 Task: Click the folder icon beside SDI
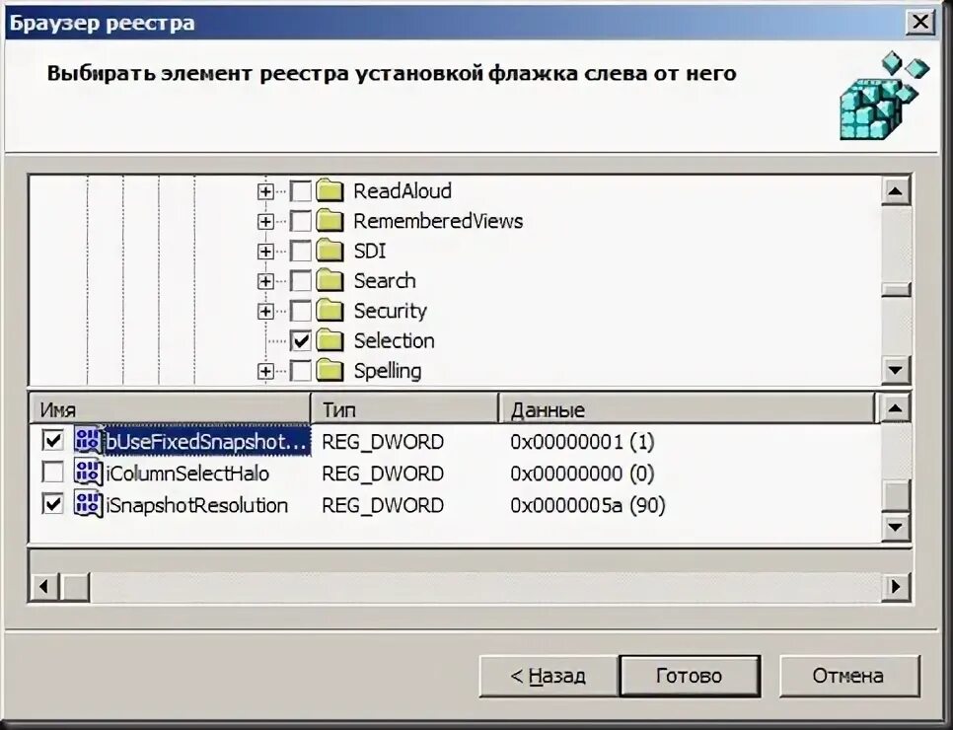[330, 251]
